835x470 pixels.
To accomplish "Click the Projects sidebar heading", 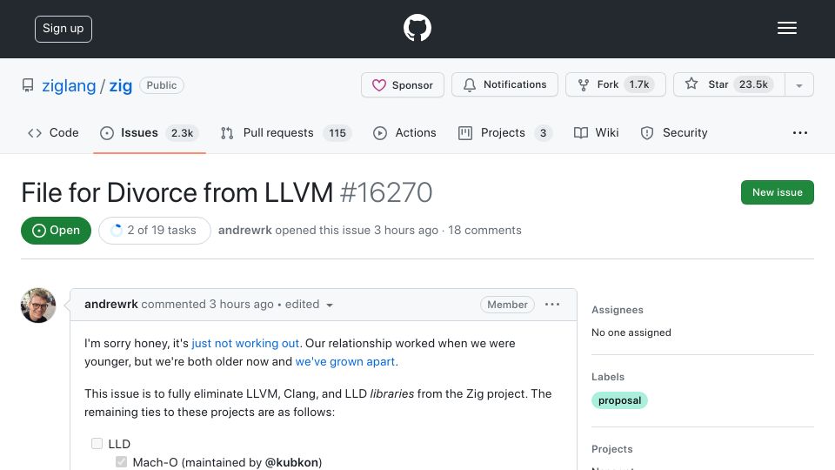I will tap(611, 449).
